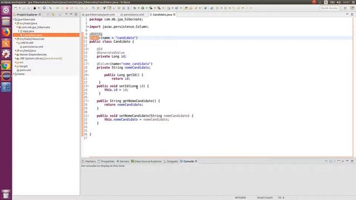Collapse the com.mb.jpa_hibernate package
356x200 pixels.
[x=17, y=27]
